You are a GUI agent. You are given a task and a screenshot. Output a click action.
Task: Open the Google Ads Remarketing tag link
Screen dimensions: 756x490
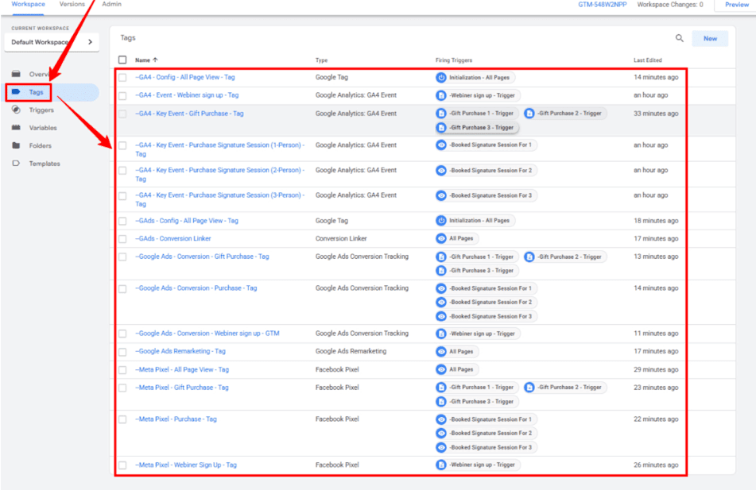pos(180,351)
